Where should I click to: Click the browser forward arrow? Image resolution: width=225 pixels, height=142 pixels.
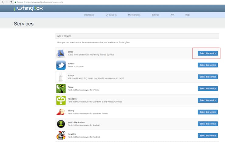(x=7, y=2)
